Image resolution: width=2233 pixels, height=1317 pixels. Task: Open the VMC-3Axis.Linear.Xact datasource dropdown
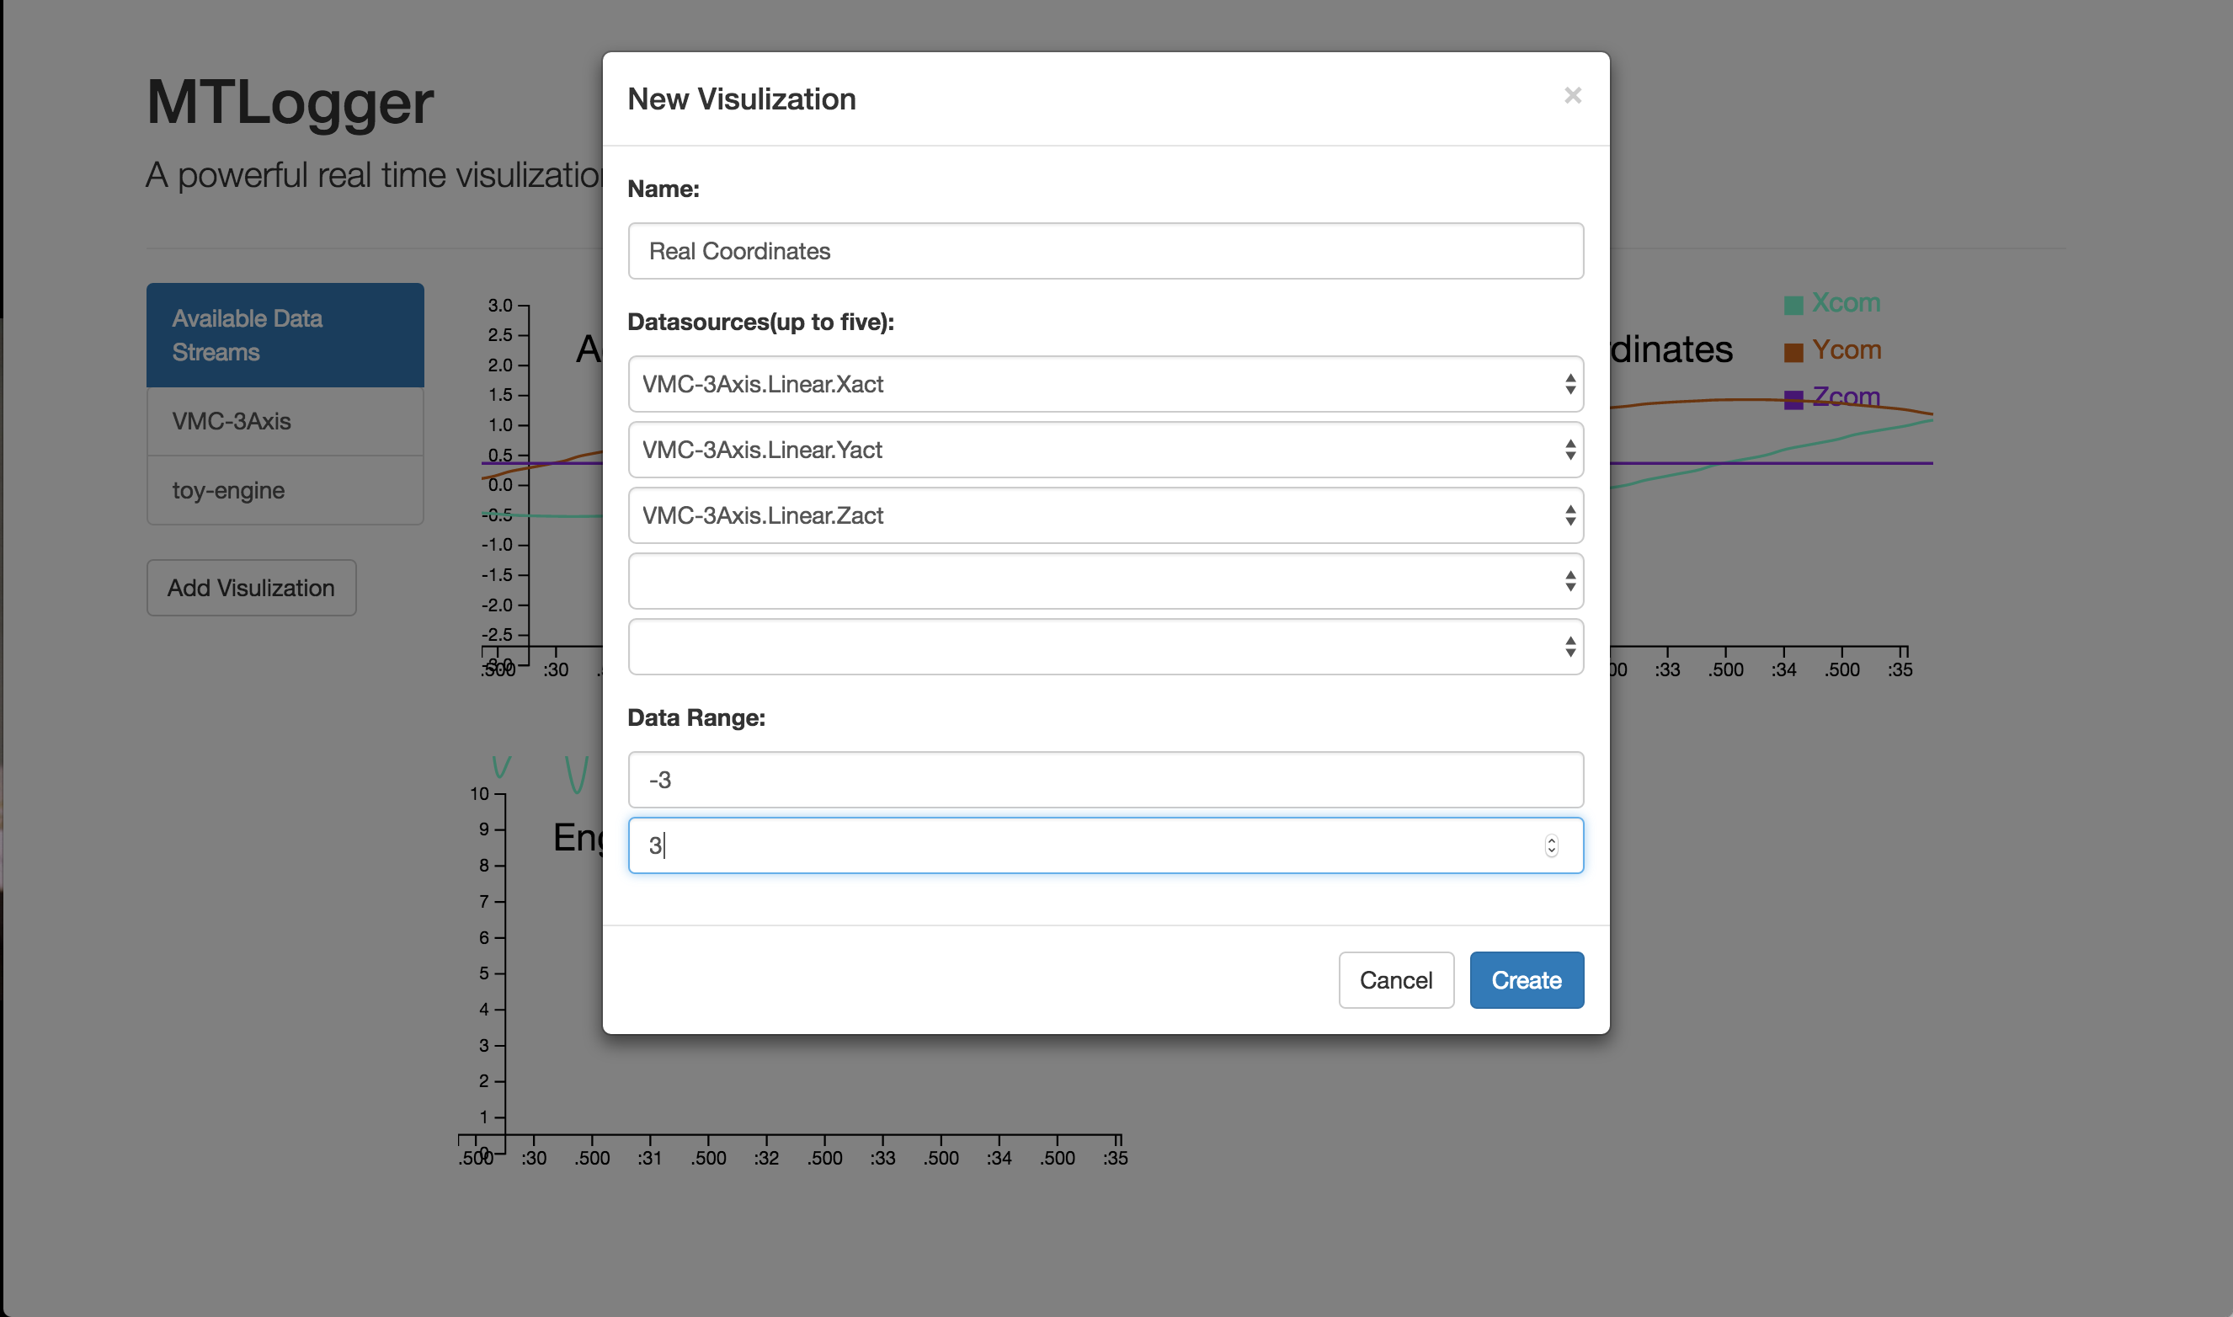tap(1105, 384)
